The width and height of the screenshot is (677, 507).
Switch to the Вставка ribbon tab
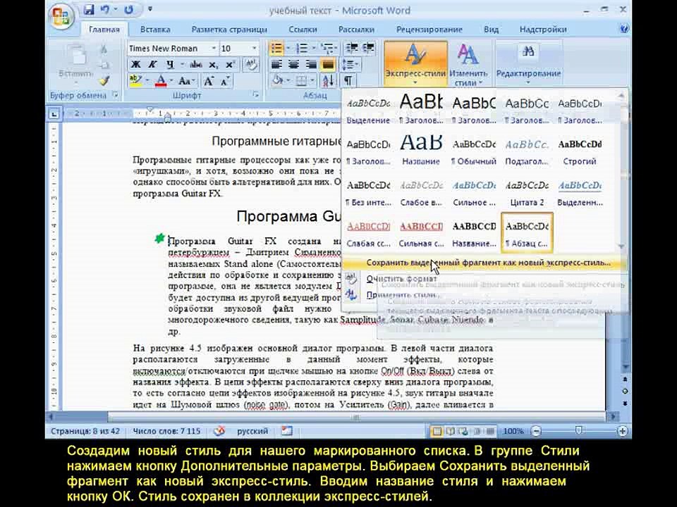tap(155, 30)
